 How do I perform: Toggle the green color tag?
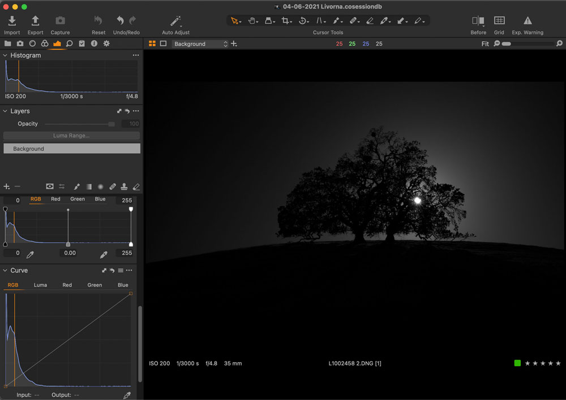517,363
